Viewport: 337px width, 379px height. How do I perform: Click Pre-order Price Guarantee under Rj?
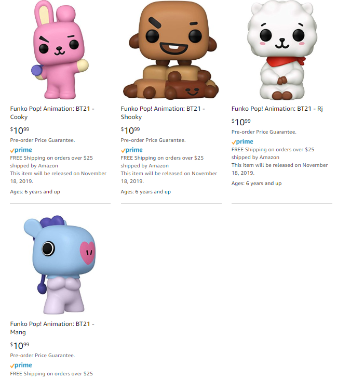(264, 132)
